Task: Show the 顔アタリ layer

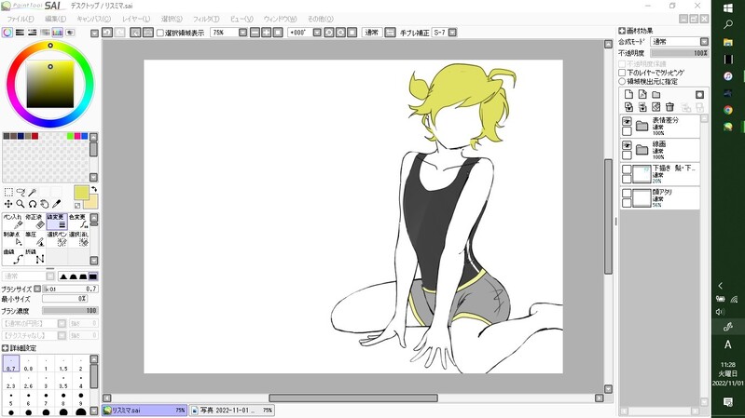Action: coord(627,193)
